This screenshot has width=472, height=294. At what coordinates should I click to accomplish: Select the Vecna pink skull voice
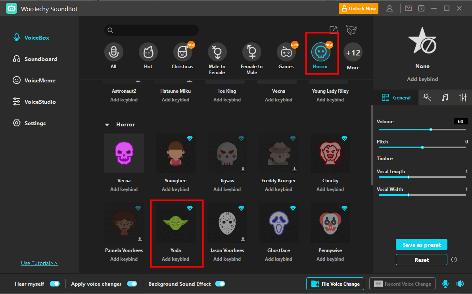point(124,153)
